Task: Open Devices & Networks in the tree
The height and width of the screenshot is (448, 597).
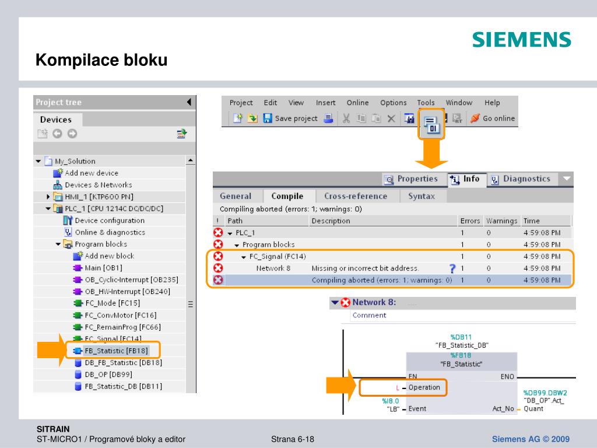Action: click(93, 185)
